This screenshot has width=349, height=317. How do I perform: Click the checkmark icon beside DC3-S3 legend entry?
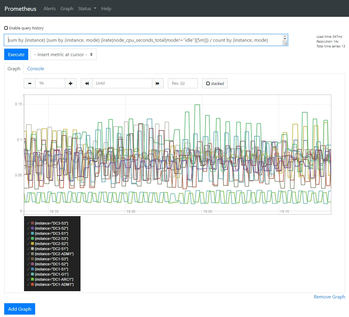pyautogui.click(x=28, y=223)
